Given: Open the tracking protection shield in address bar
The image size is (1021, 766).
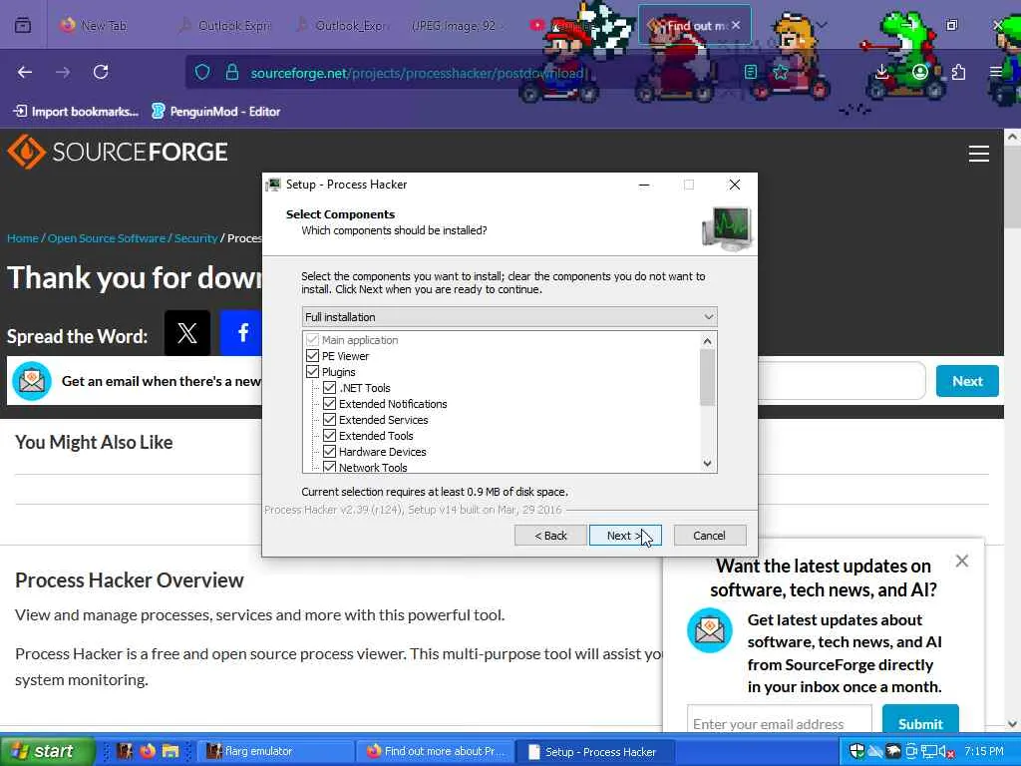Looking at the screenshot, I should 202,72.
